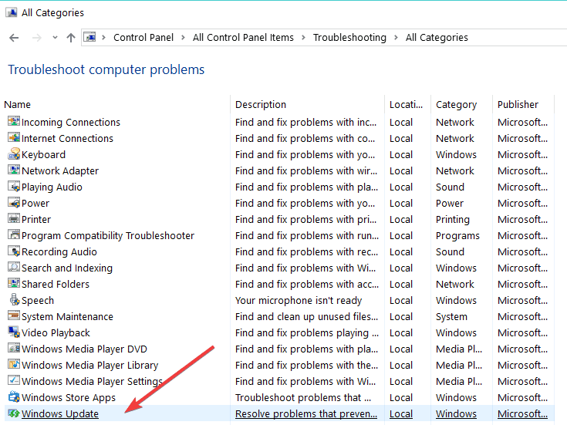
Task: Click the Video Playback icon
Action: point(14,332)
